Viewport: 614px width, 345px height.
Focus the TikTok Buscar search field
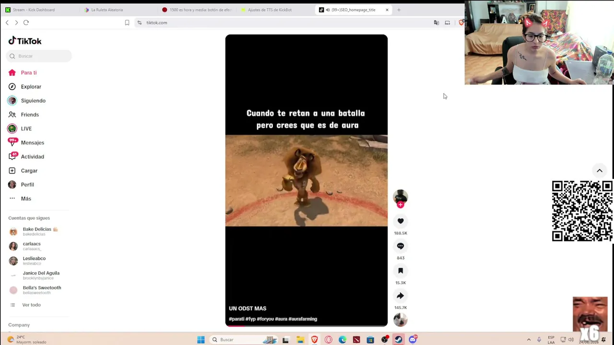tap(39, 56)
